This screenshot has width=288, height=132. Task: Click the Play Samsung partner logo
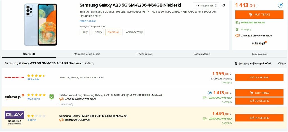(x=15, y=118)
